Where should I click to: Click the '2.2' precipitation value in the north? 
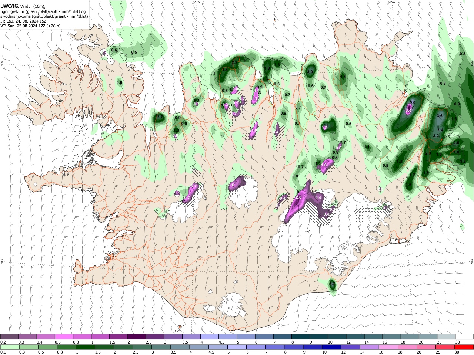pyautogui.click(x=234, y=63)
